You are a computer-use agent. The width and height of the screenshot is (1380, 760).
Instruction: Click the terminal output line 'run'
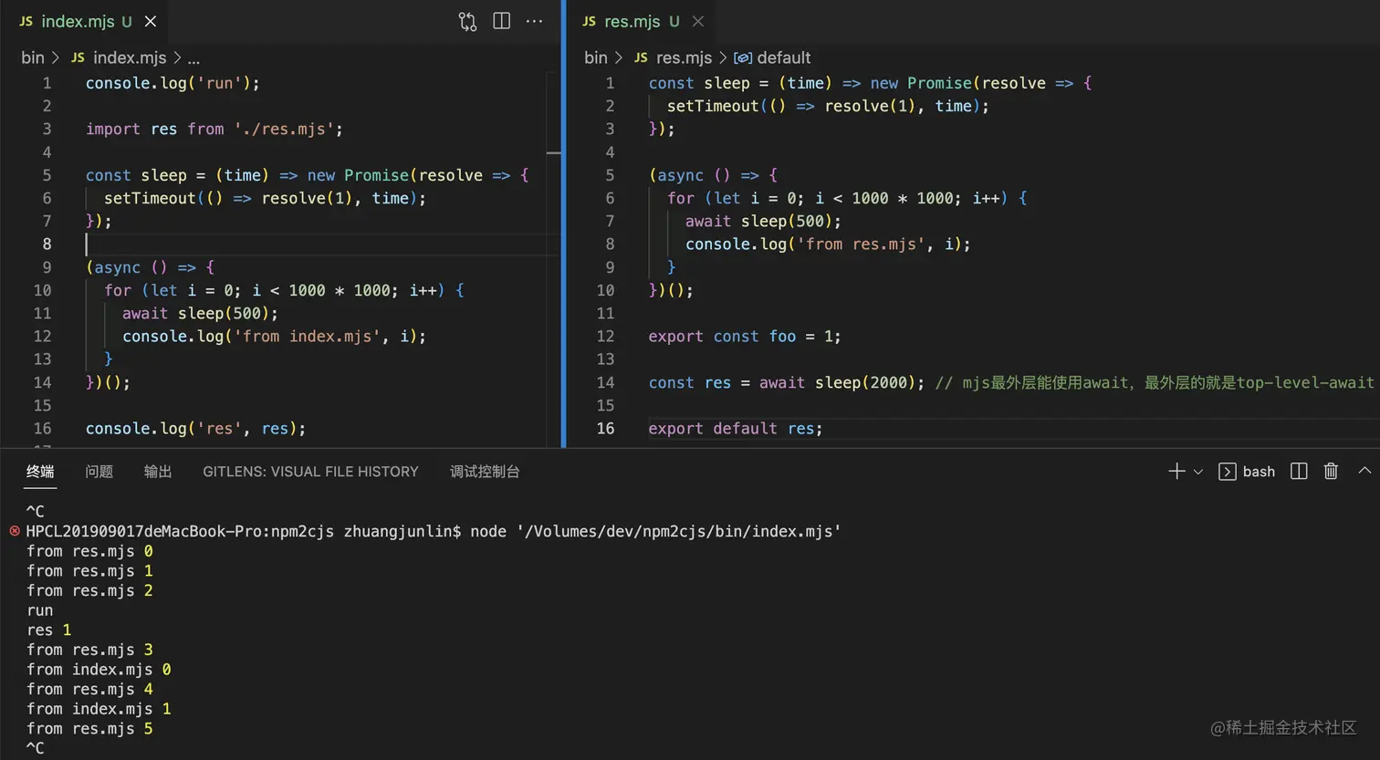pos(40,610)
